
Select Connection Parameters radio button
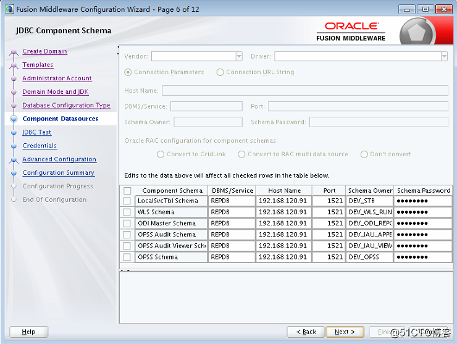(x=128, y=72)
